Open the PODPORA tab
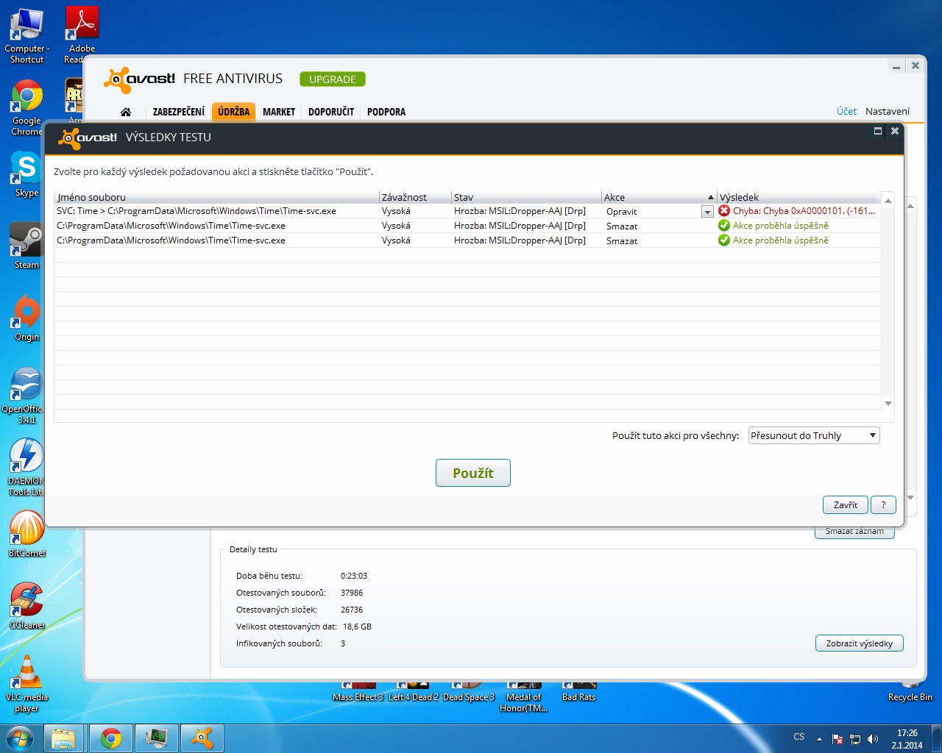The width and height of the screenshot is (942, 753). [386, 112]
